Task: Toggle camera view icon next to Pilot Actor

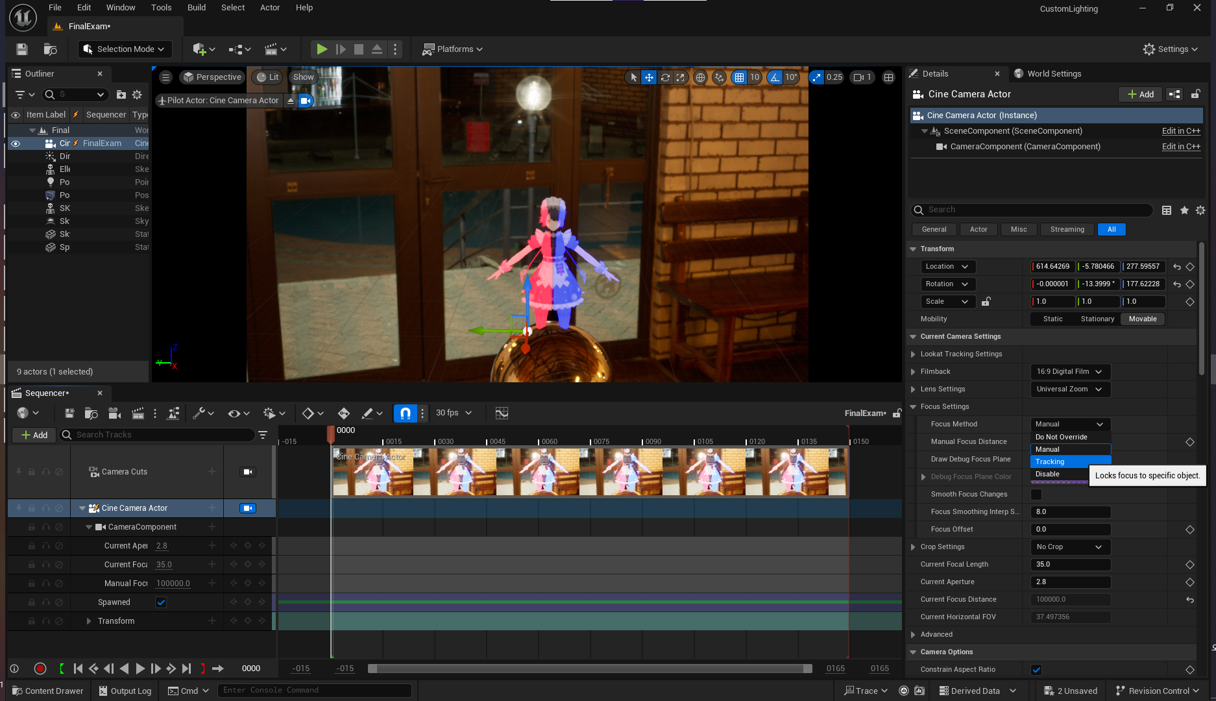Action: click(x=306, y=101)
